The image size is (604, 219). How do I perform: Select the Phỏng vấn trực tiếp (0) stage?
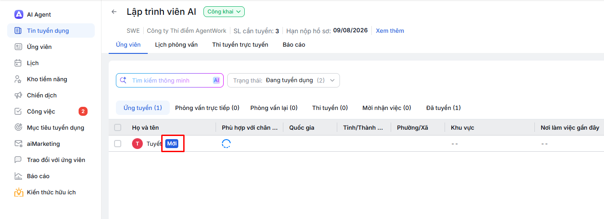(x=207, y=108)
